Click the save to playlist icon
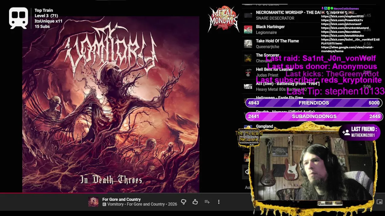 (207, 202)
